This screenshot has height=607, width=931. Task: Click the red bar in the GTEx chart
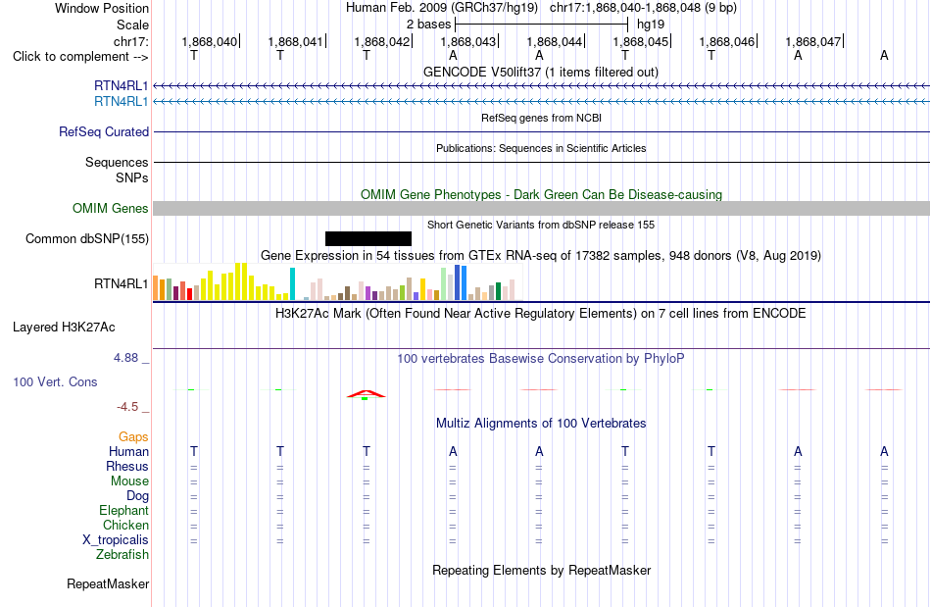click(189, 294)
